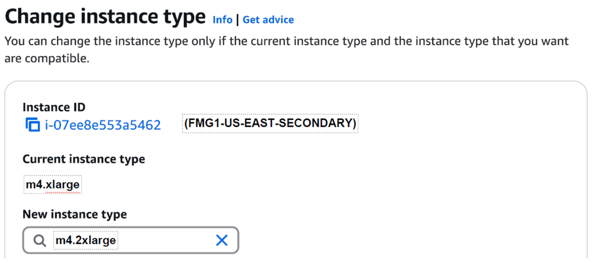
Task: Click the pipe separator between header links
Action: click(238, 20)
